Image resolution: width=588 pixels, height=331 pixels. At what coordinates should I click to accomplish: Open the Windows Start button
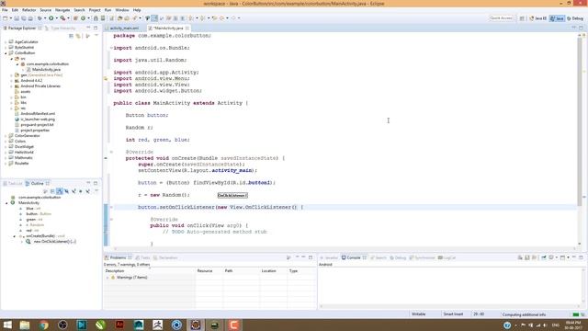tap(7, 325)
